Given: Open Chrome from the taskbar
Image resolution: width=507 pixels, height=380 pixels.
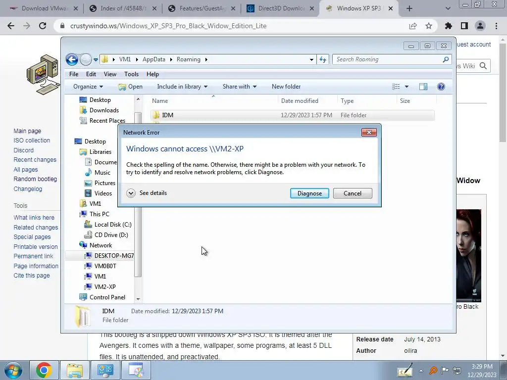Looking at the screenshot, I should pyautogui.click(x=44, y=370).
